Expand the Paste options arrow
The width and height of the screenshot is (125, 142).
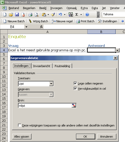point(48,15)
